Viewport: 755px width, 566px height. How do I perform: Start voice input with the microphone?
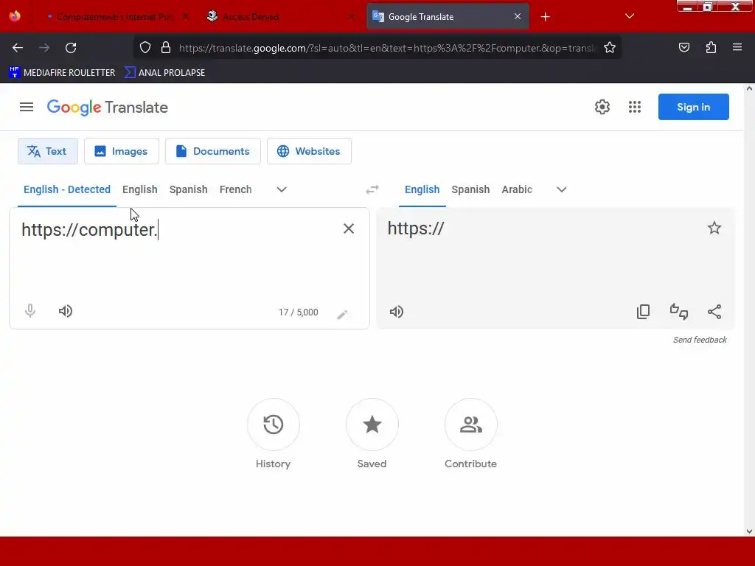click(x=29, y=311)
